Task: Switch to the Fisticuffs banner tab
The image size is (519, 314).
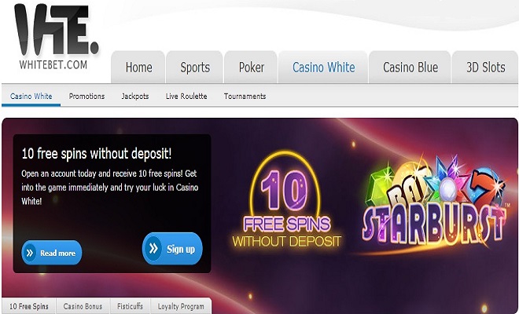Action: tap(130, 306)
